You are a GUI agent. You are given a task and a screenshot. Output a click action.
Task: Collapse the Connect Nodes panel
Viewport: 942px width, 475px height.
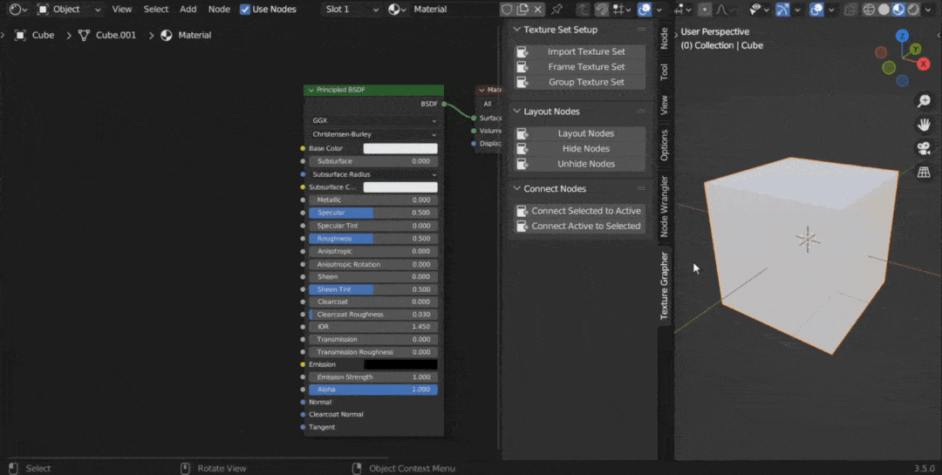(x=516, y=188)
